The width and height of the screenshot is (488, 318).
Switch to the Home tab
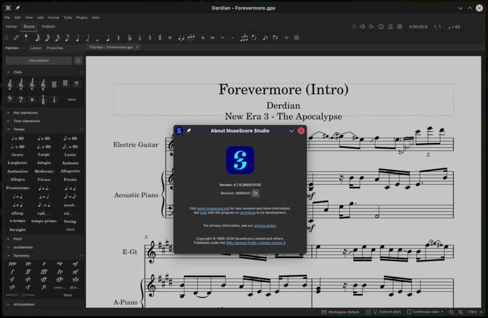[x=11, y=27]
